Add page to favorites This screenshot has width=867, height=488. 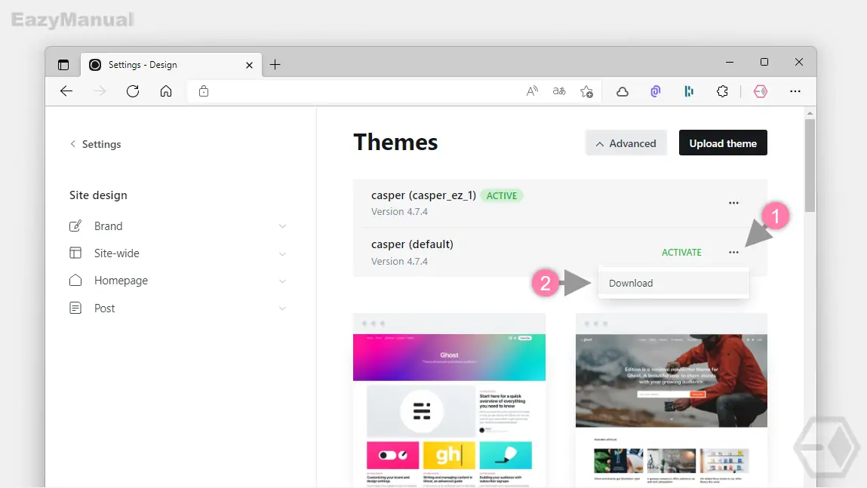[x=586, y=92]
